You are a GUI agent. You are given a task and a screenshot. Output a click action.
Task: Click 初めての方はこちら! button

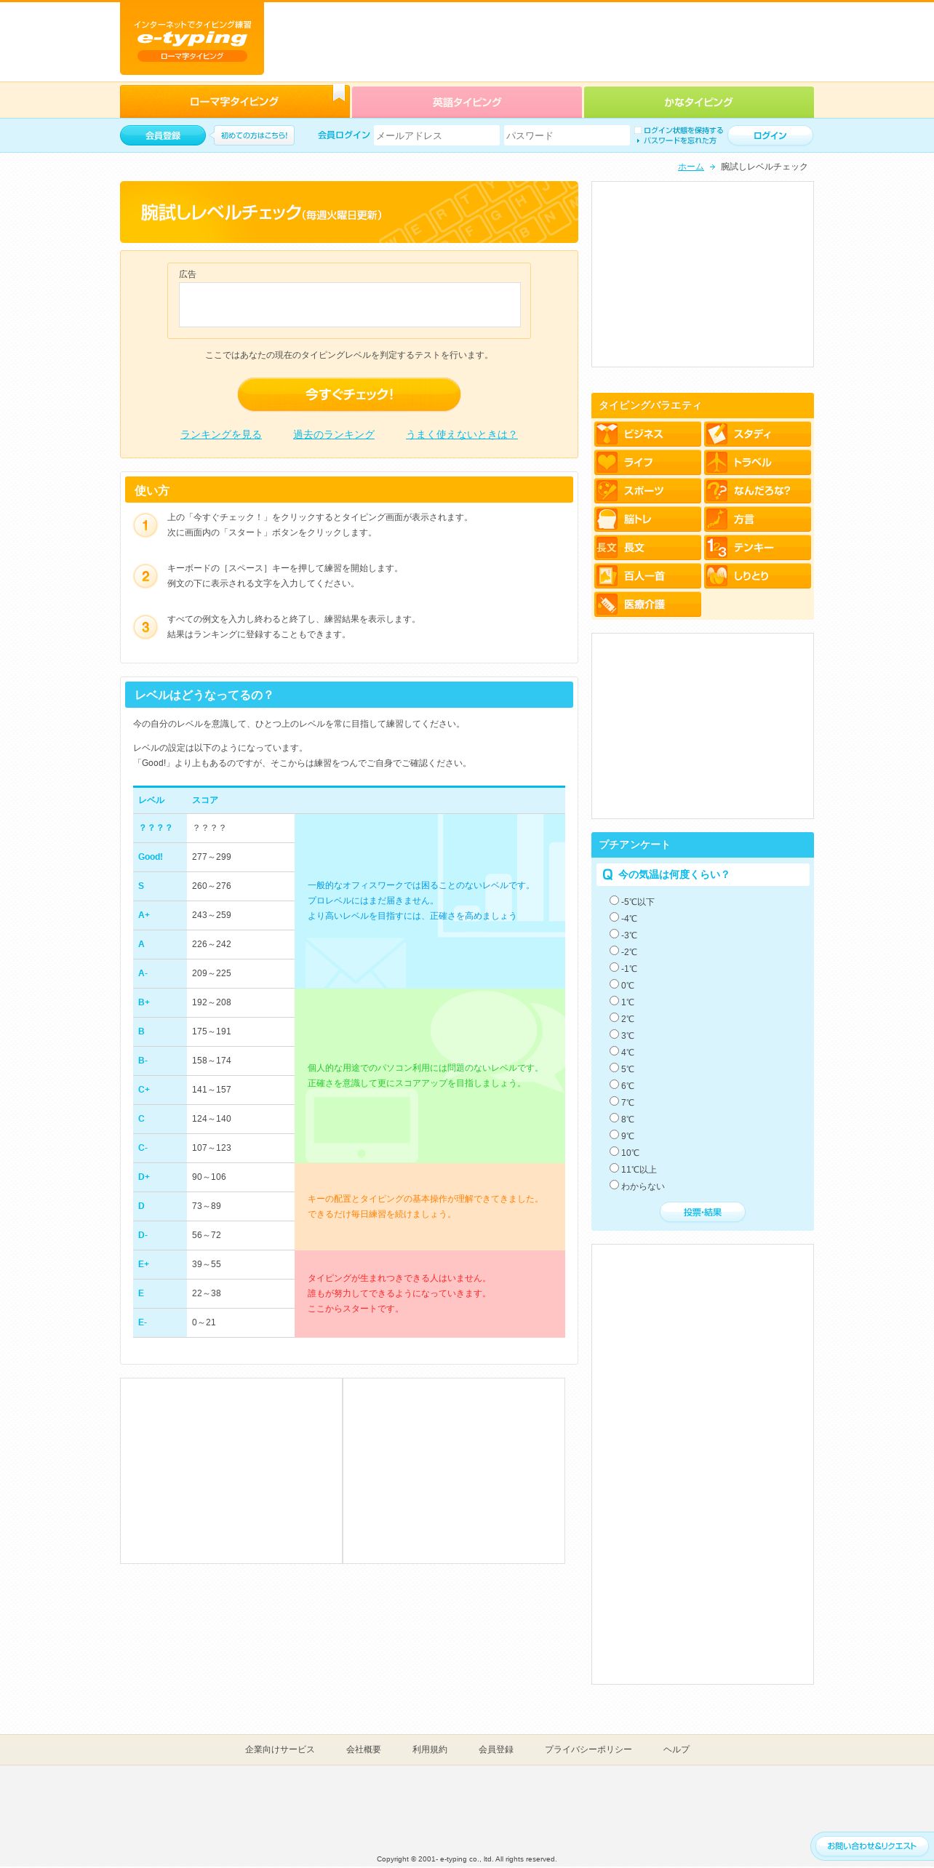point(254,135)
